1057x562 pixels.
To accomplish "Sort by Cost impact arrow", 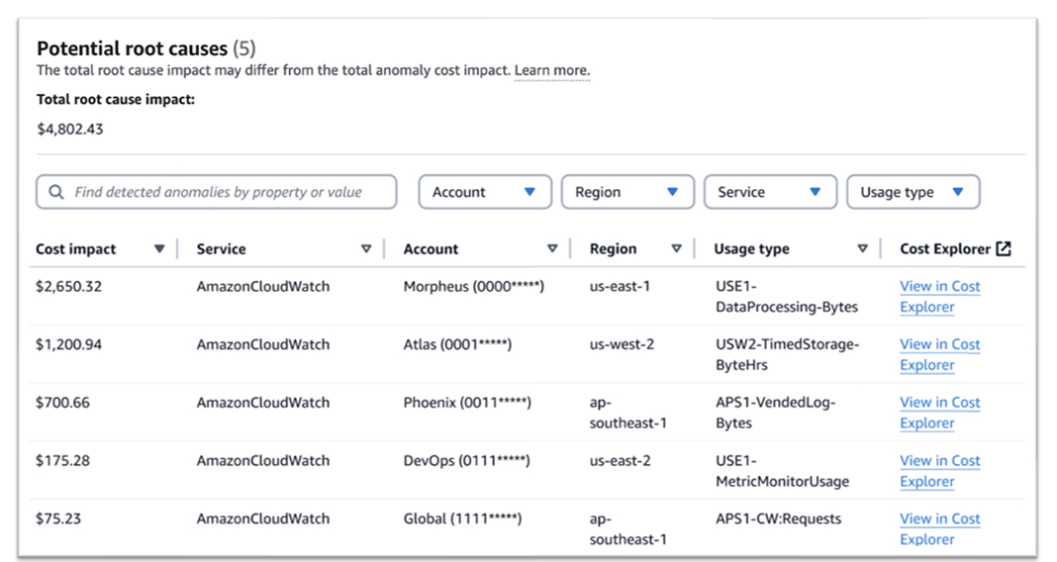I will coord(159,248).
